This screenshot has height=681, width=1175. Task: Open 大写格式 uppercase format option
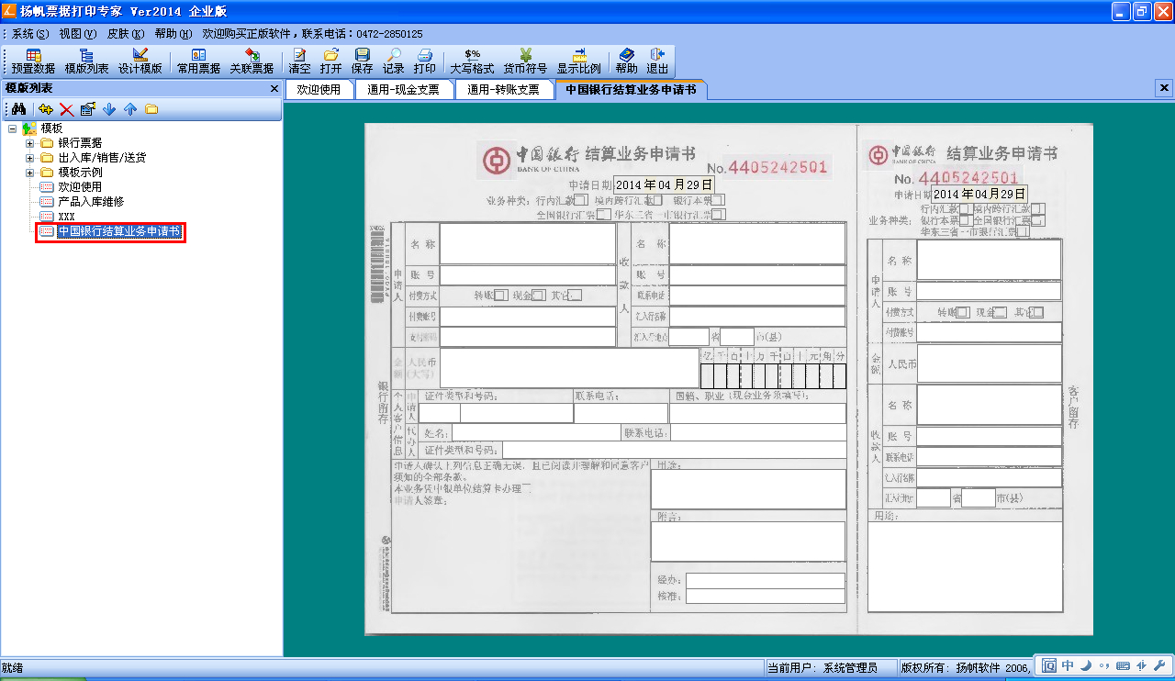tap(473, 61)
